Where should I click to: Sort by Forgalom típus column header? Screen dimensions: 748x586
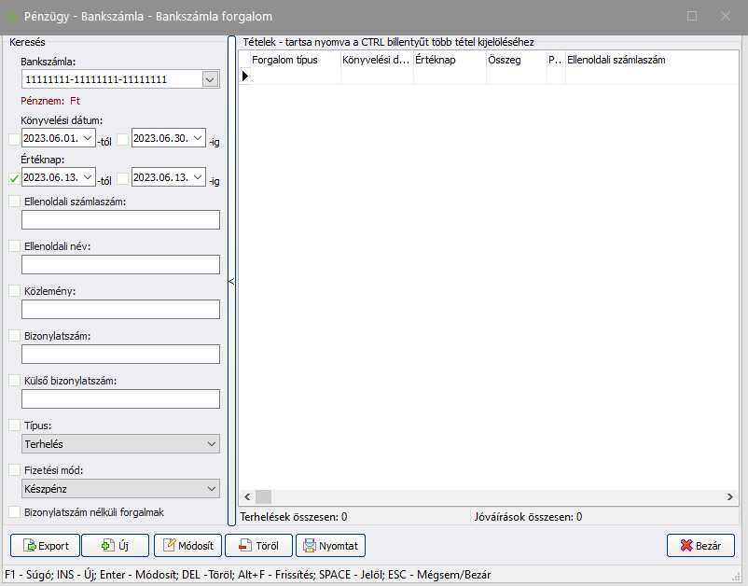pyautogui.click(x=295, y=60)
